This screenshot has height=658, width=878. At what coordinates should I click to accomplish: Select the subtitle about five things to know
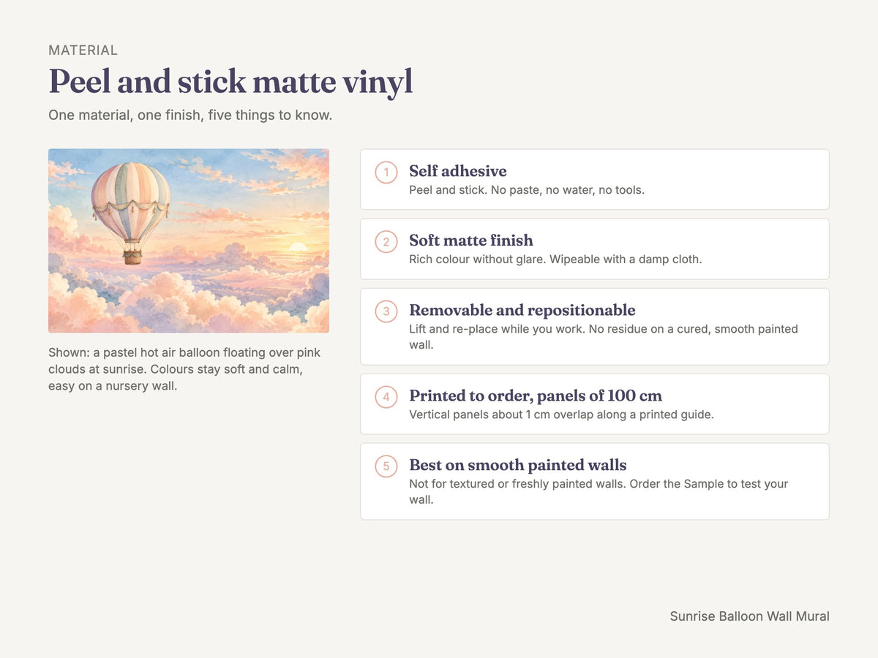click(190, 116)
